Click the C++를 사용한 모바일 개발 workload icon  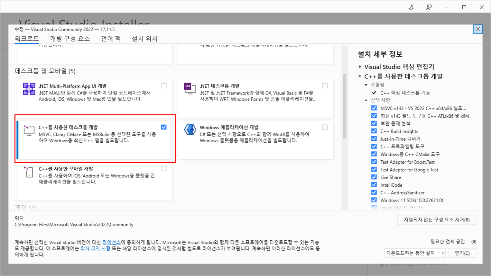click(x=29, y=172)
